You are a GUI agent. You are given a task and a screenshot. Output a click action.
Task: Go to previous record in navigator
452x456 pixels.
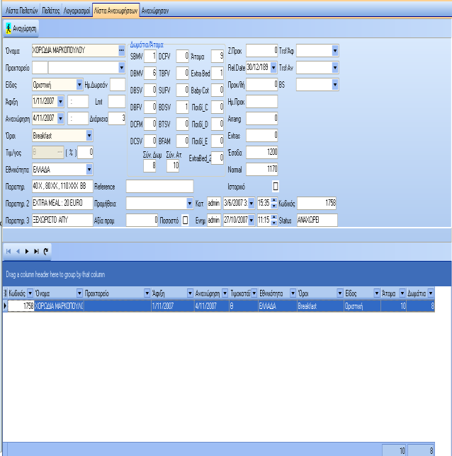[18, 251]
